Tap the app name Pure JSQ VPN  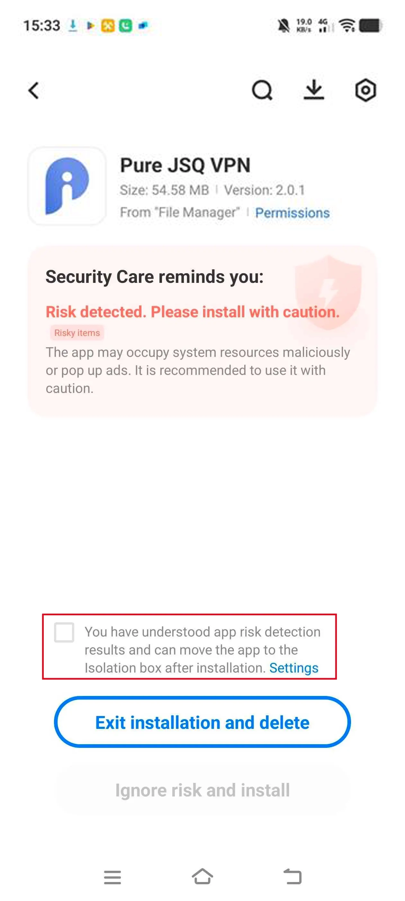point(186,166)
